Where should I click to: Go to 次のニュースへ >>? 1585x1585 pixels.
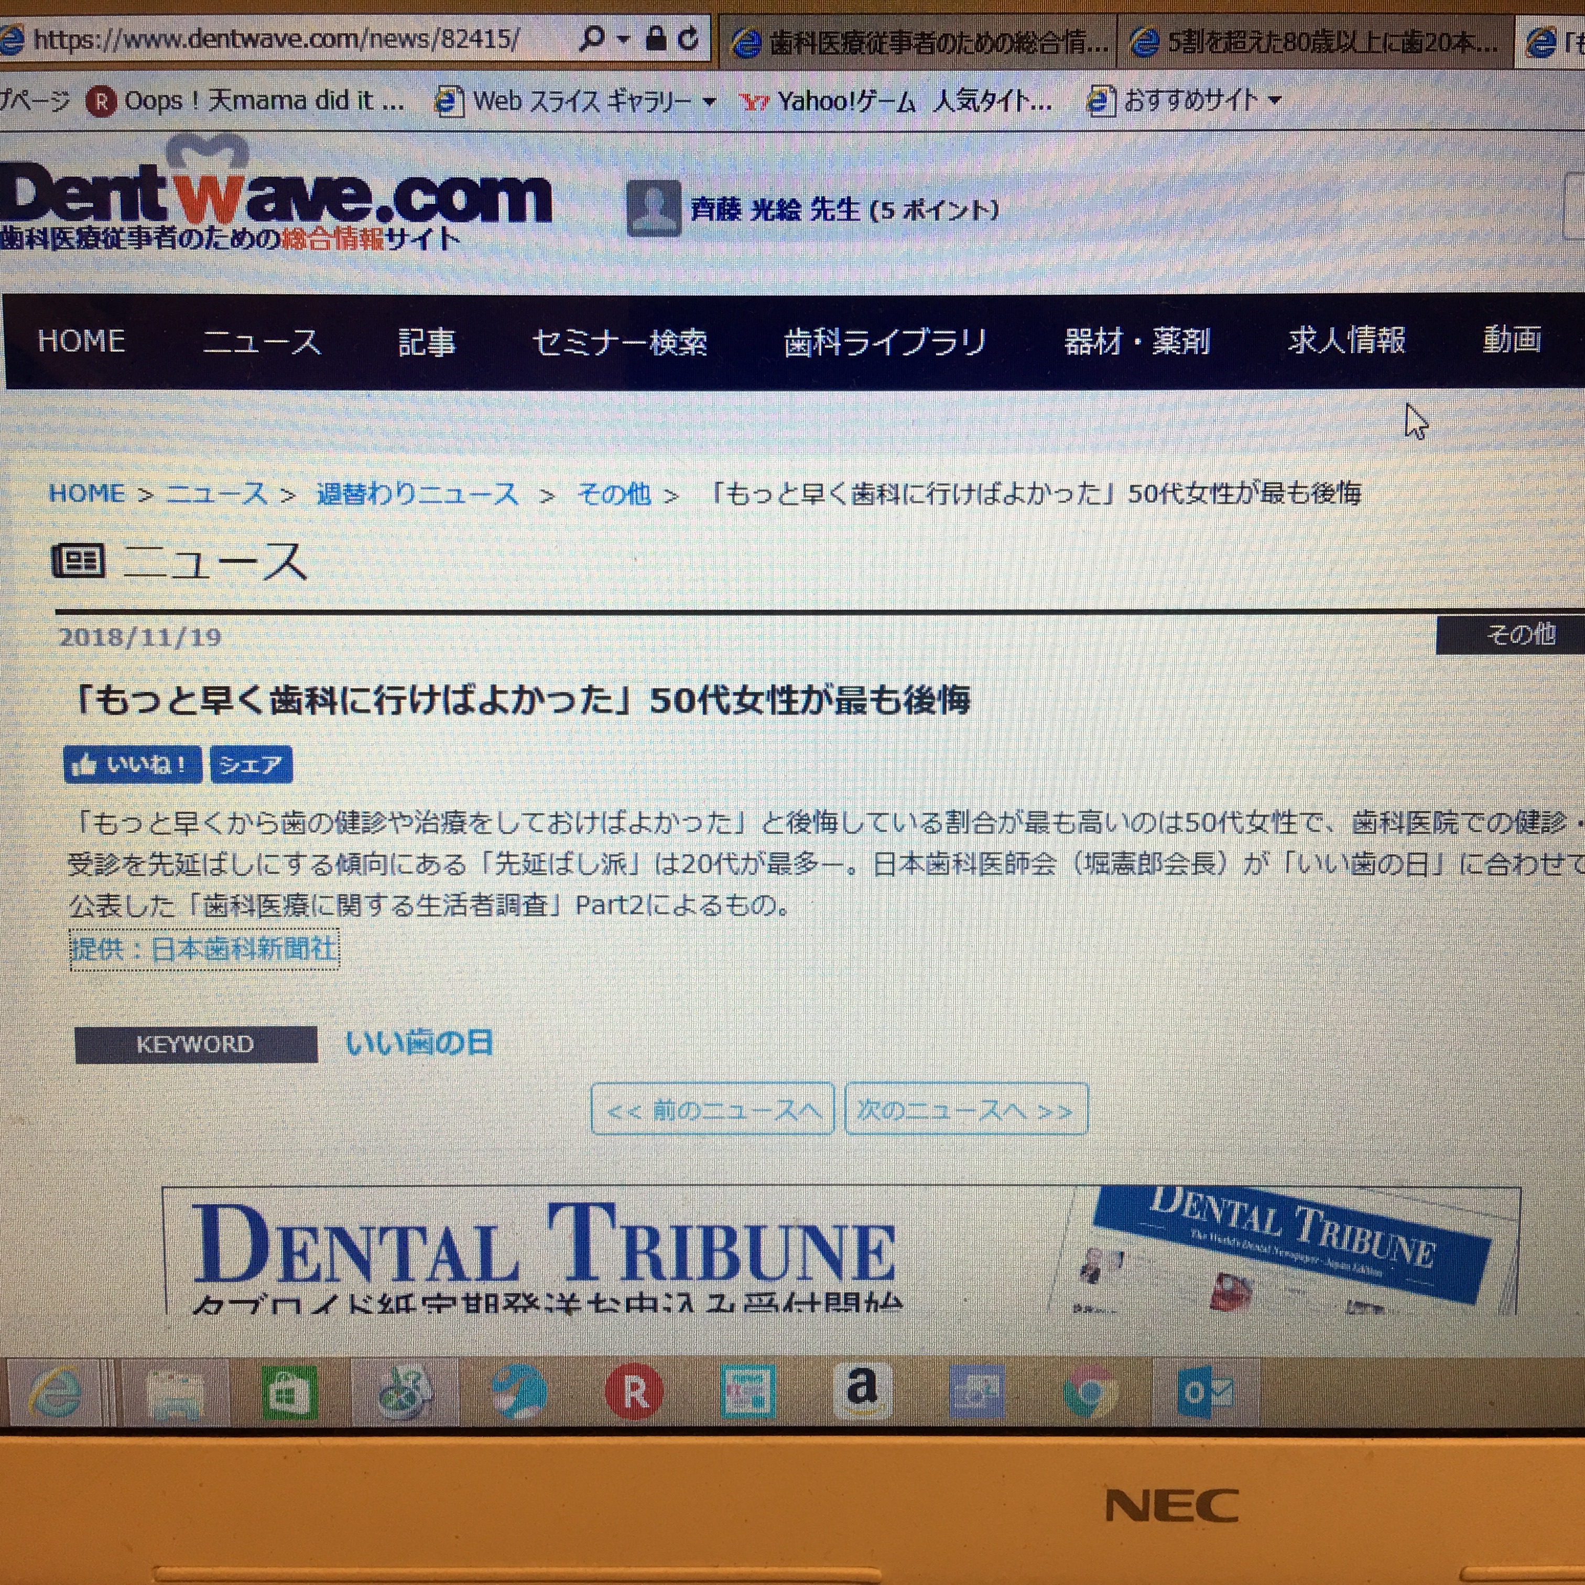pyautogui.click(x=965, y=1109)
